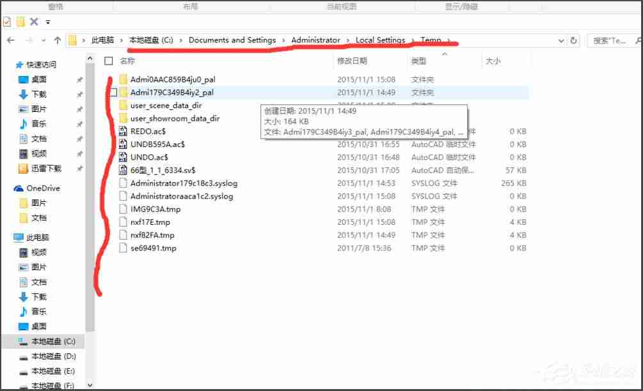Tick the select-all checkbox above the file list
Image resolution: width=643 pixels, height=391 pixels.
click(109, 61)
